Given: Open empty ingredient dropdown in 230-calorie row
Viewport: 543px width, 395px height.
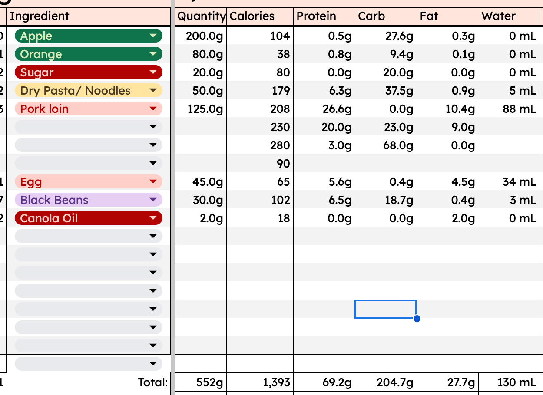Looking at the screenshot, I should [89, 127].
